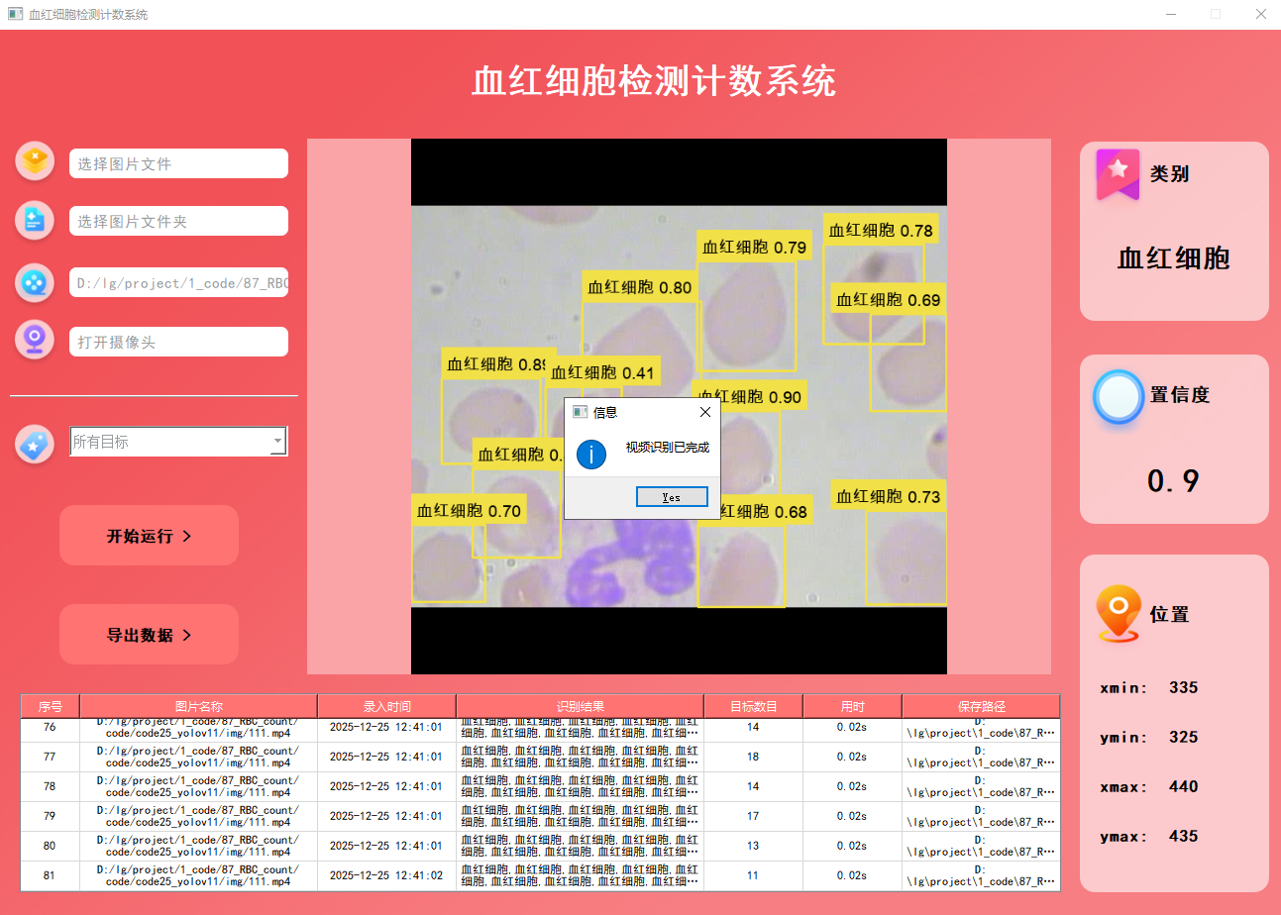Click target count 17 in row 79
Screen dimensions: 1281x915
pyautogui.click(x=754, y=816)
